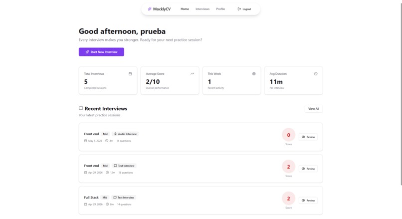Click the Audio Interview tag
The image size is (402, 219).
click(125, 134)
